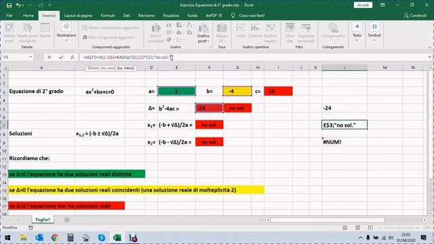Switch to the Formule tab
Viewport: 434px width, 244px height.
[x=108, y=16]
